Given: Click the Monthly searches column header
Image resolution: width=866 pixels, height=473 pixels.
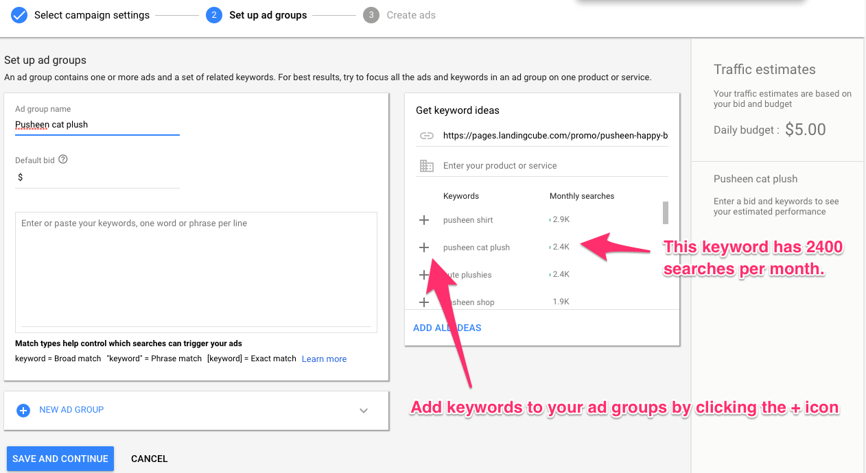Looking at the screenshot, I should tap(582, 196).
